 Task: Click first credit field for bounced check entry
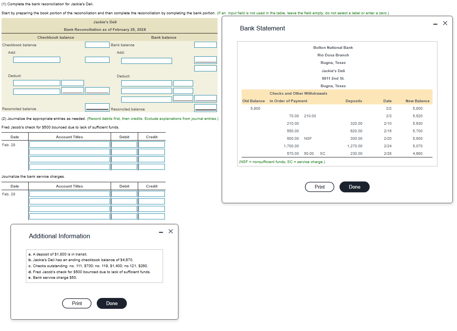152,144
